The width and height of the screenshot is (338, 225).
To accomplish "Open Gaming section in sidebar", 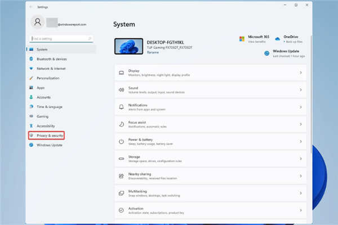I will (x=61, y=116).
